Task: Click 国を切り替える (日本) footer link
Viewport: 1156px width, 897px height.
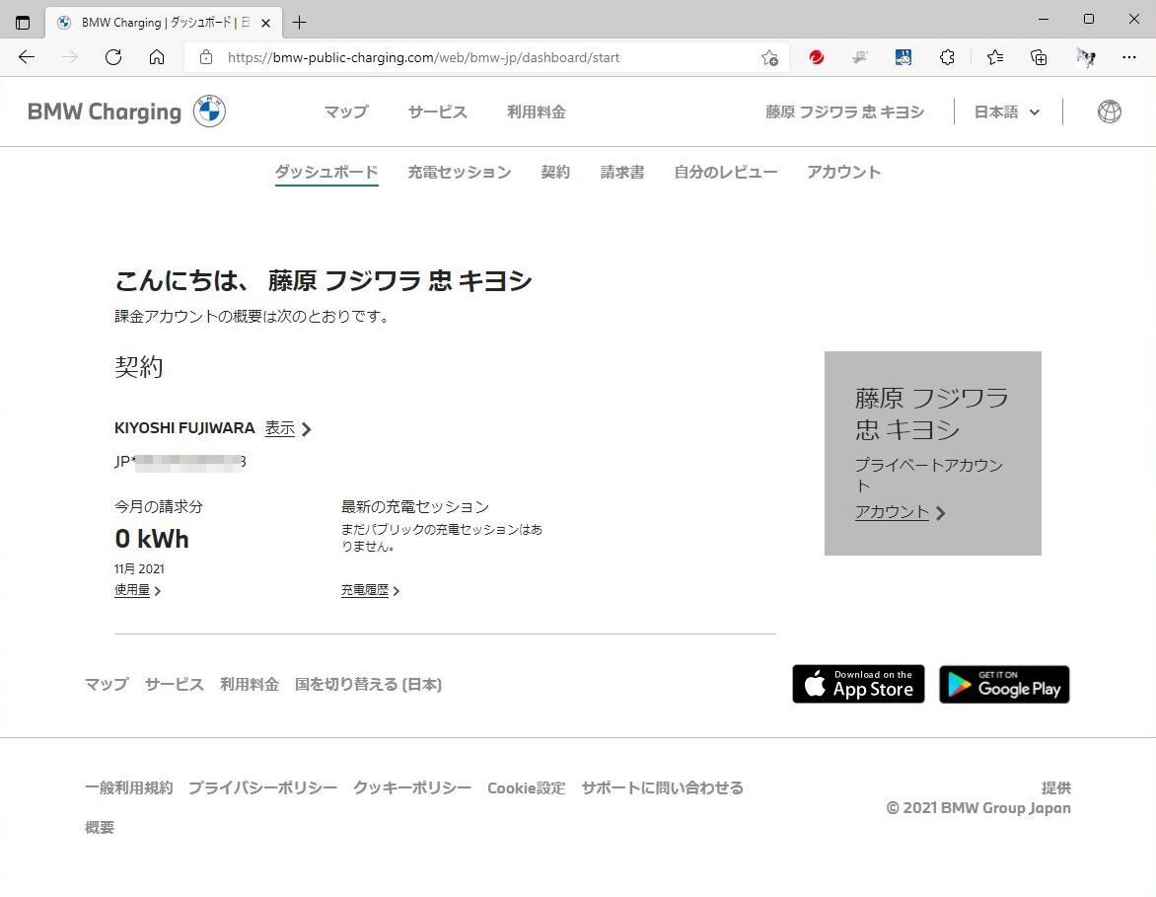Action: [x=369, y=685]
